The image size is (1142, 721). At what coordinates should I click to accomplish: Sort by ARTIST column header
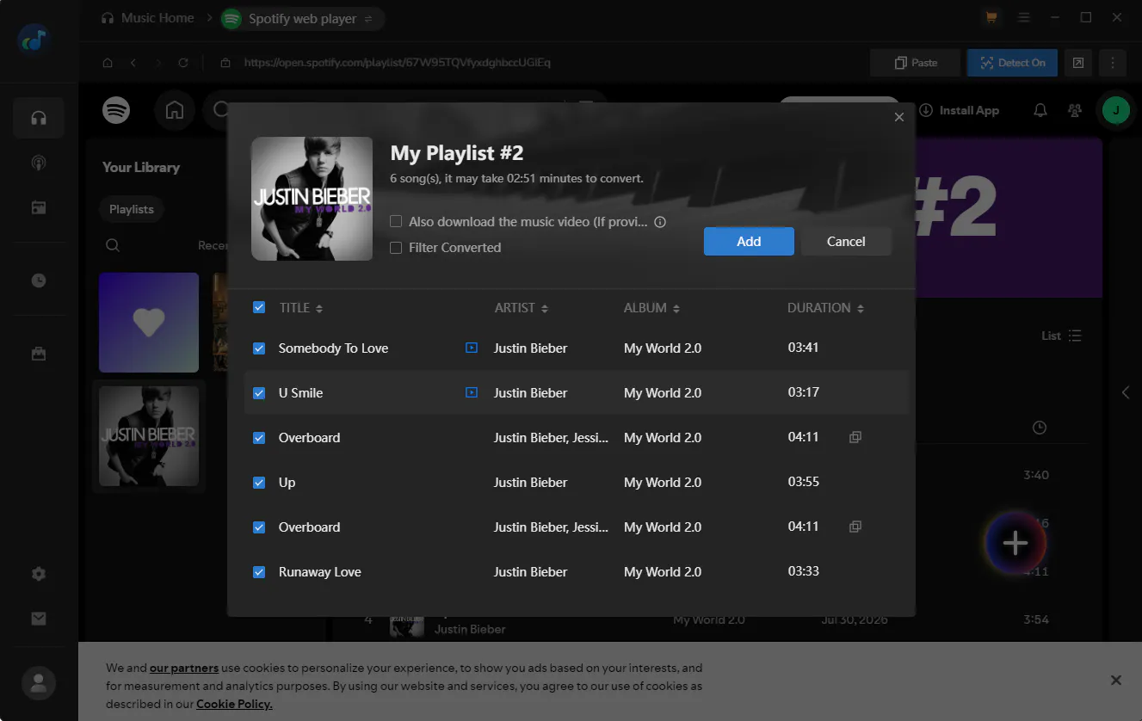click(522, 308)
